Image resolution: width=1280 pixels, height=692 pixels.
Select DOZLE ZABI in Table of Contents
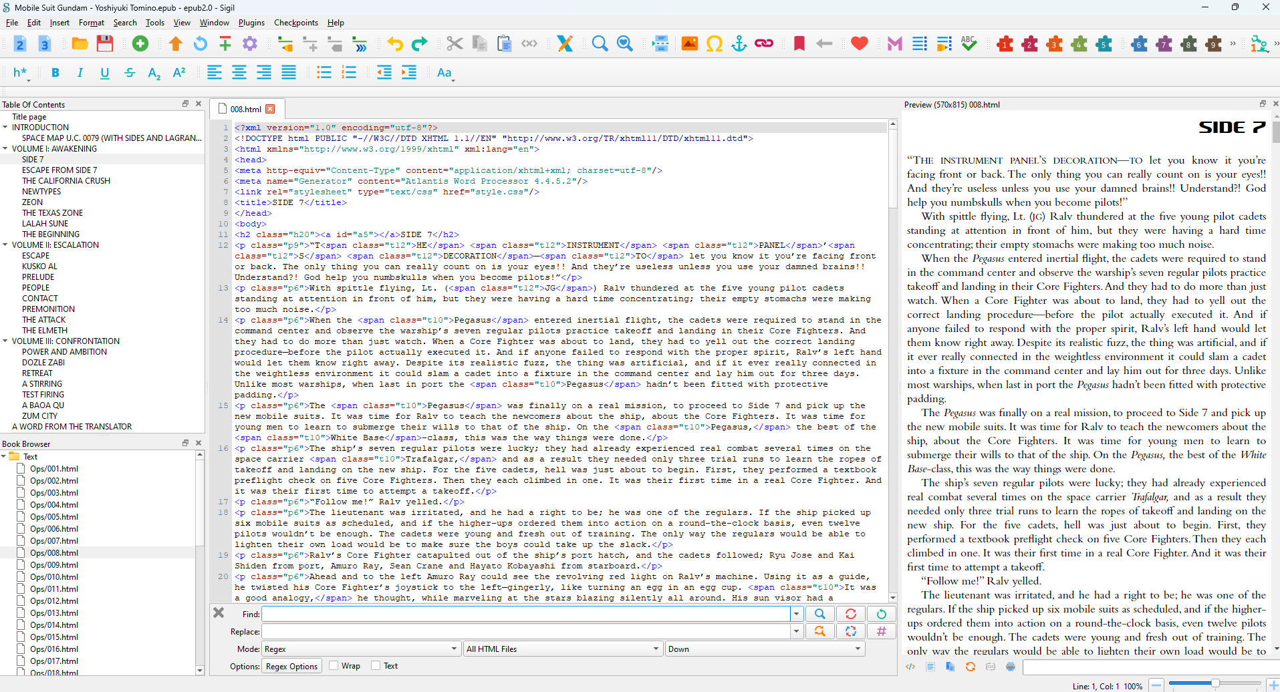tap(43, 362)
